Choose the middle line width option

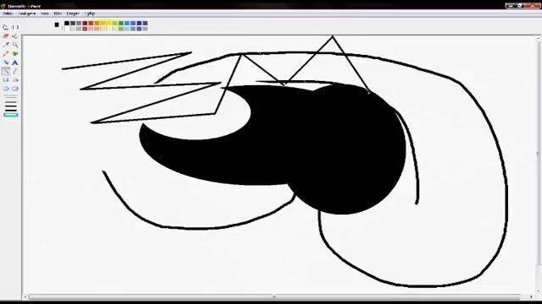[x=11, y=106]
